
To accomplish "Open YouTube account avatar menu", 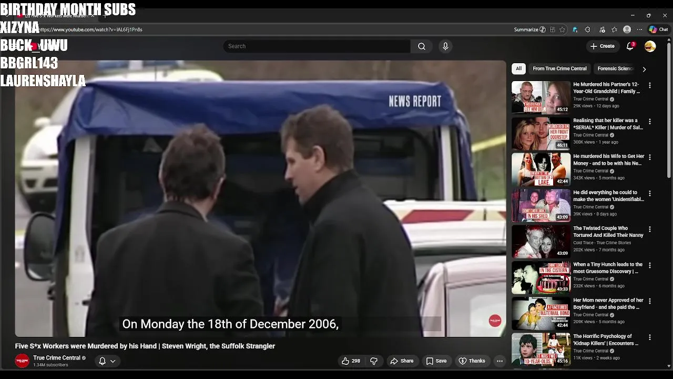I will (650, 46).
